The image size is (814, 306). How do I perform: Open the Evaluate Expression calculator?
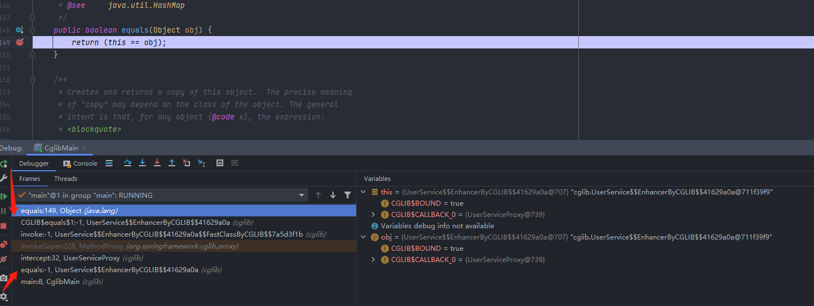[x=220, y=163]
